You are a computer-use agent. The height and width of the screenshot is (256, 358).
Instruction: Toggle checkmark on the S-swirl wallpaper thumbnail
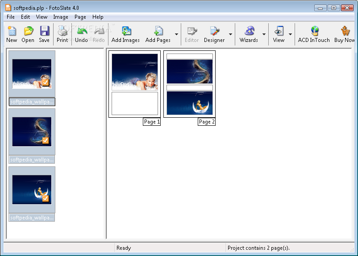click(x=46, y=140)
